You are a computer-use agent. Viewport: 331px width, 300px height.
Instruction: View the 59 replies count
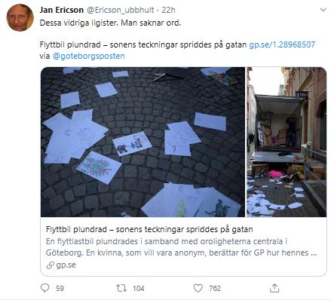click(x=60, y=288)
